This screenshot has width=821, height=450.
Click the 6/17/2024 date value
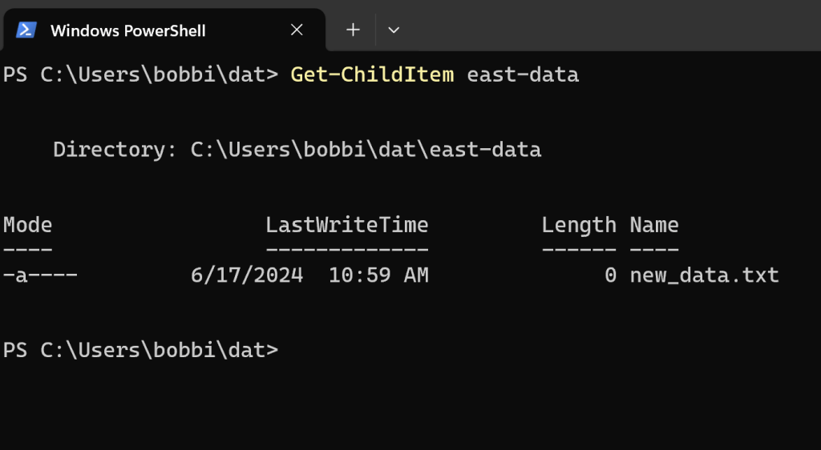pyautogui.click(x=247, y=275)
